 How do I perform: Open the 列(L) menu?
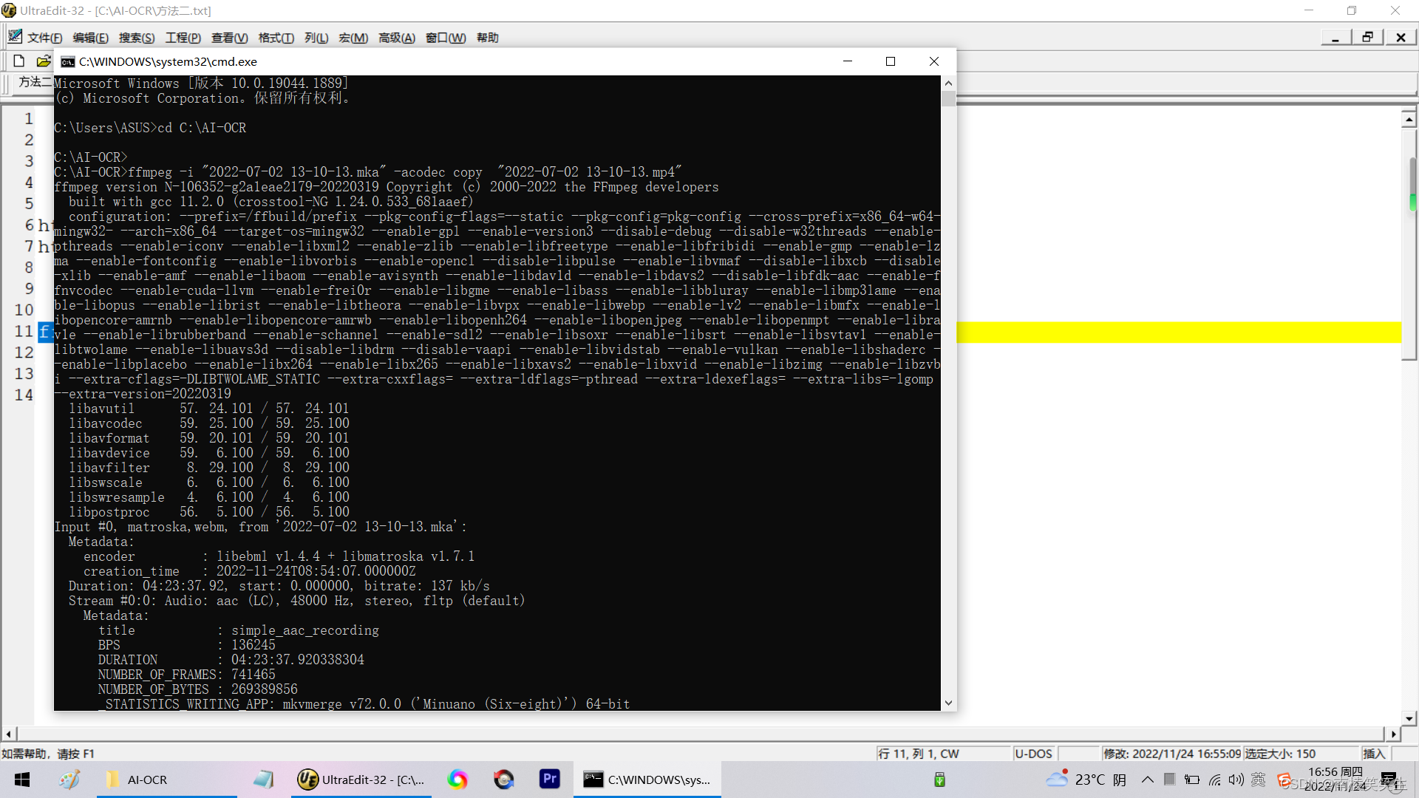coord(316,38)
